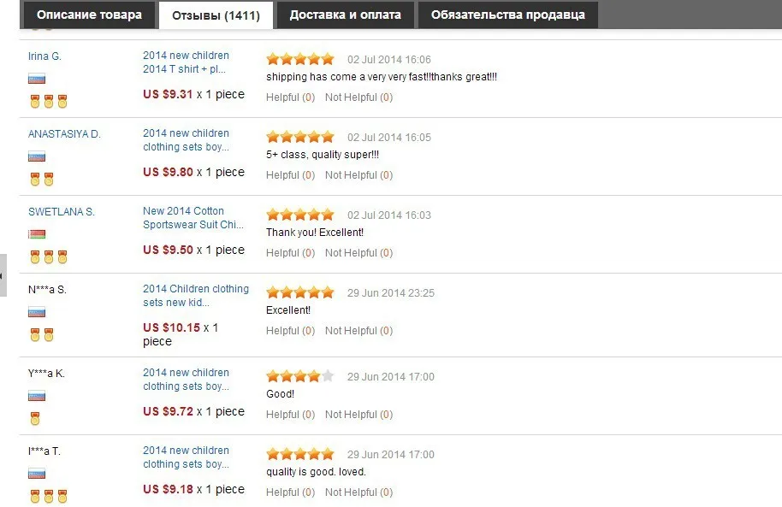This screenshot has width=782, height=507.
Task: Switch to Доставка и оплата tab
Action: pyautogui.click(x=345, y=15)
